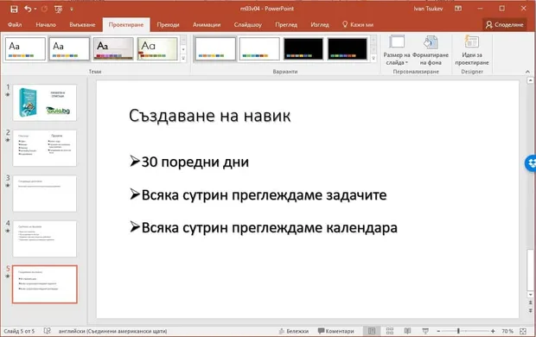536x337 pixels.
Task: Switch to Reading view icon
Action: pyautogui.click(x=407, y=331)
